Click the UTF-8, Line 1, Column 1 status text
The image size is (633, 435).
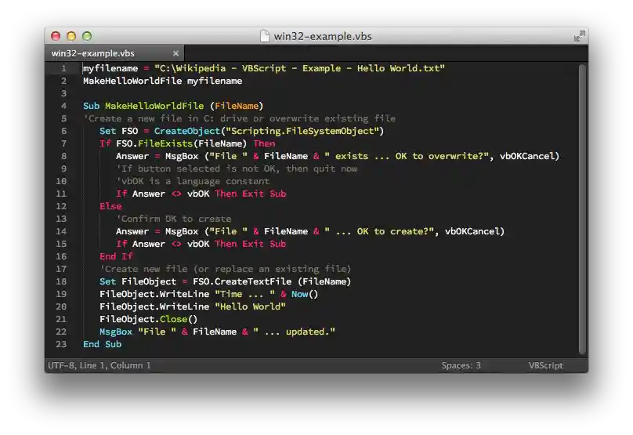point(99,365)
